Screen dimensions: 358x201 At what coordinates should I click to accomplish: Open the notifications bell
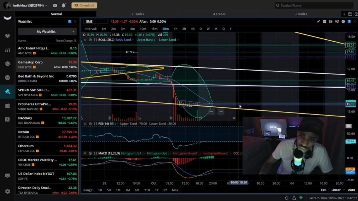click(x=63, y=5)
